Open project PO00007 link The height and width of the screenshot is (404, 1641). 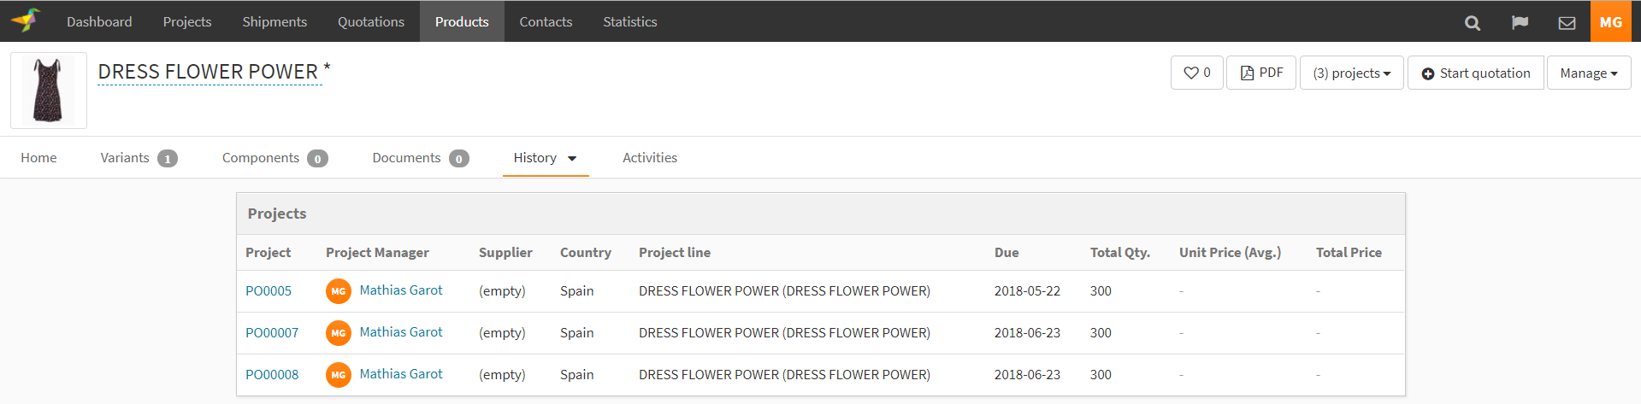click(x=272, y=333)
